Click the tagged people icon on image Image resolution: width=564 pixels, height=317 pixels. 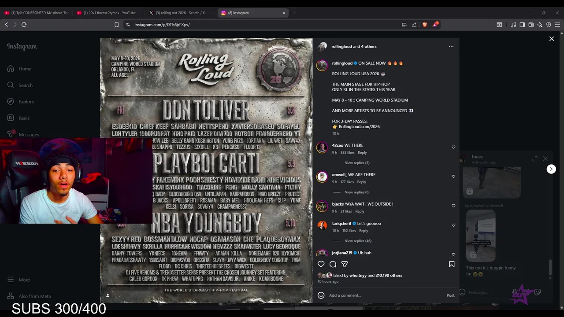pyautogui.click(x=108, y=295)
